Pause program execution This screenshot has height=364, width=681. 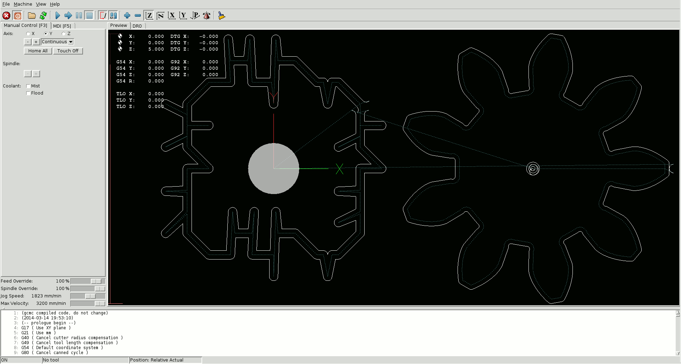pos(79,16)
